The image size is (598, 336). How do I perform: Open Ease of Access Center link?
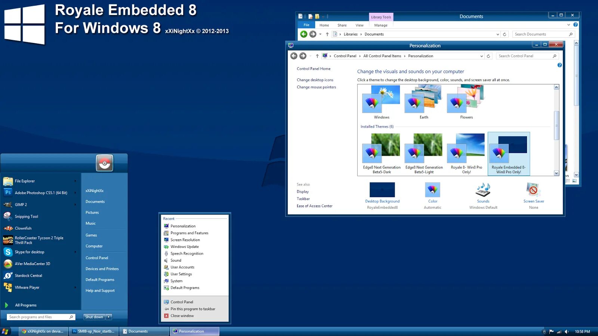pyautogui.click(x=315, y=206)
